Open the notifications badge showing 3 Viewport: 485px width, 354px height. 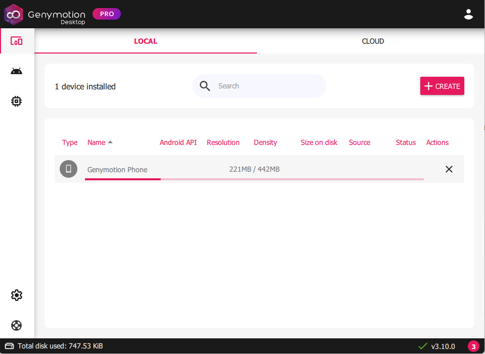(473, 346)
